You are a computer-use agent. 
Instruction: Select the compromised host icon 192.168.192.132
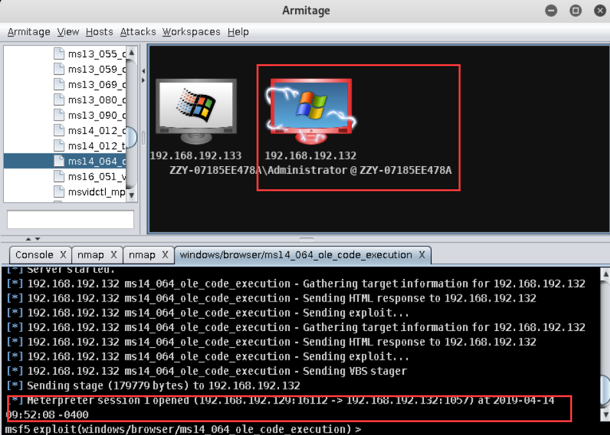(311, 111)
